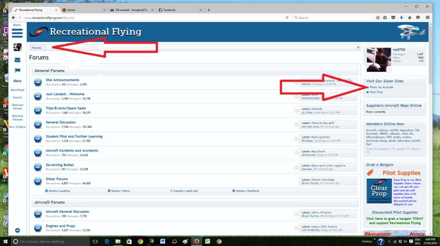Click Firefox icon in taskbar
This screenshot has width=440, height=246.
[196, 242]
